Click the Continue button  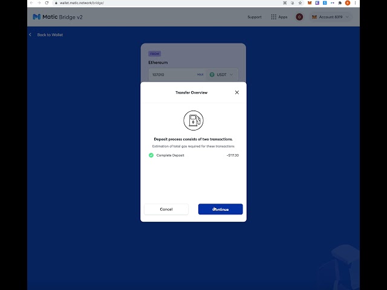(x=220, y=209)
